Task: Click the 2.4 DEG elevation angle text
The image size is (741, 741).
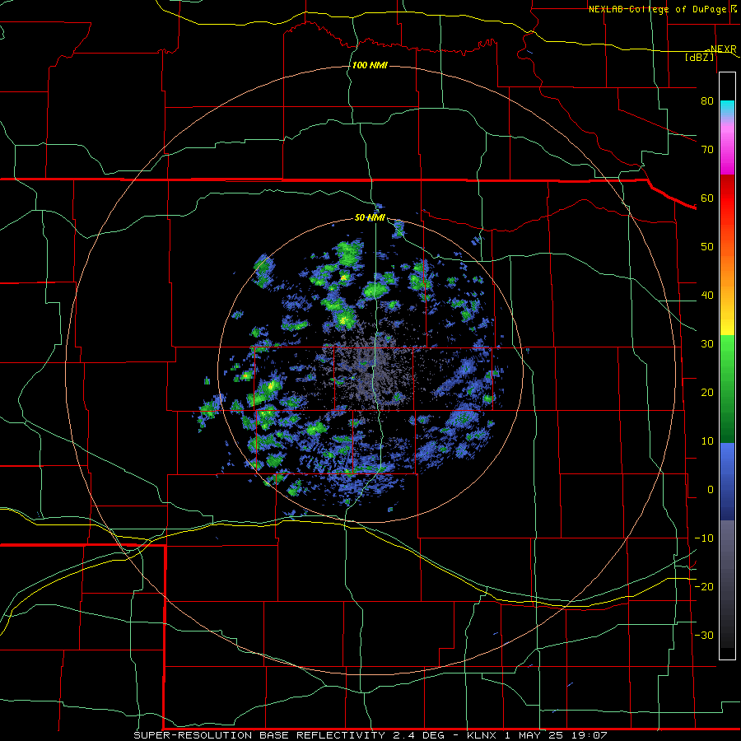Action: (x=419, y=735)
